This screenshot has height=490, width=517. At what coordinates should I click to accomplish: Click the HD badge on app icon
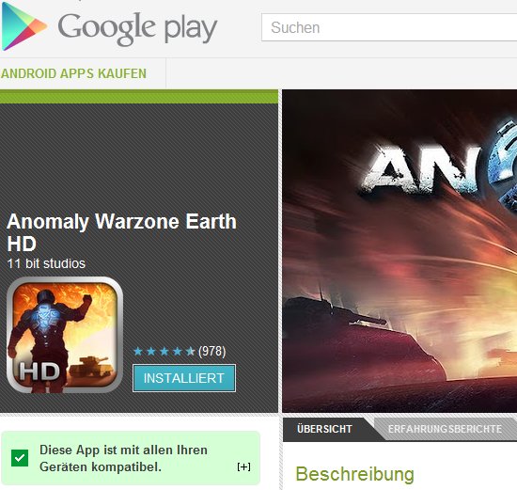[39, 371]
